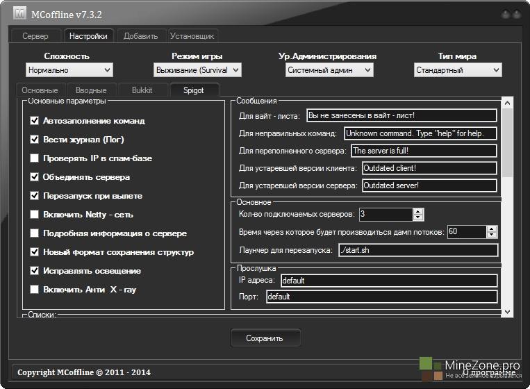The height and width of the screenshot is (389, 530).
Task: Enable Проверять IP в спам-базе option
Action: tap(35, 158)
